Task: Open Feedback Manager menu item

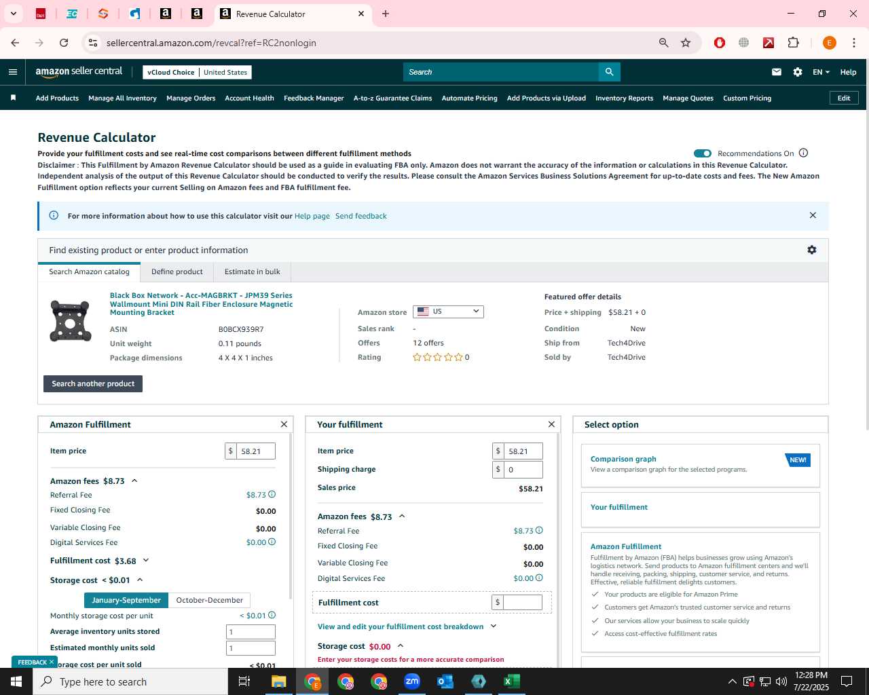Action: click(x=314, y=98)
